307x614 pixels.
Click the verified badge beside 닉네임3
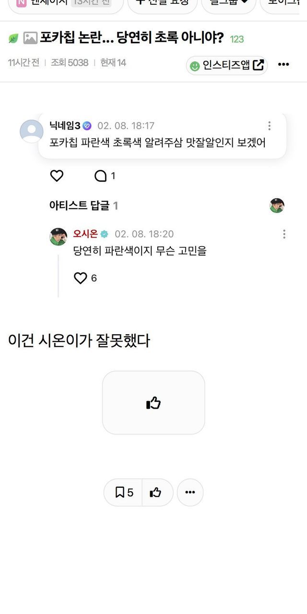coord(87,126)
